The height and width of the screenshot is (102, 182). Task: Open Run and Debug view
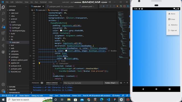[3, 26]
